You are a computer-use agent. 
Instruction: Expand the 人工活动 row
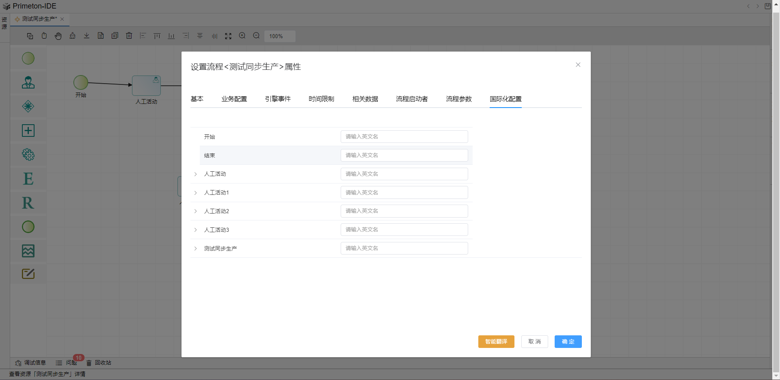[x=195, y=174]
